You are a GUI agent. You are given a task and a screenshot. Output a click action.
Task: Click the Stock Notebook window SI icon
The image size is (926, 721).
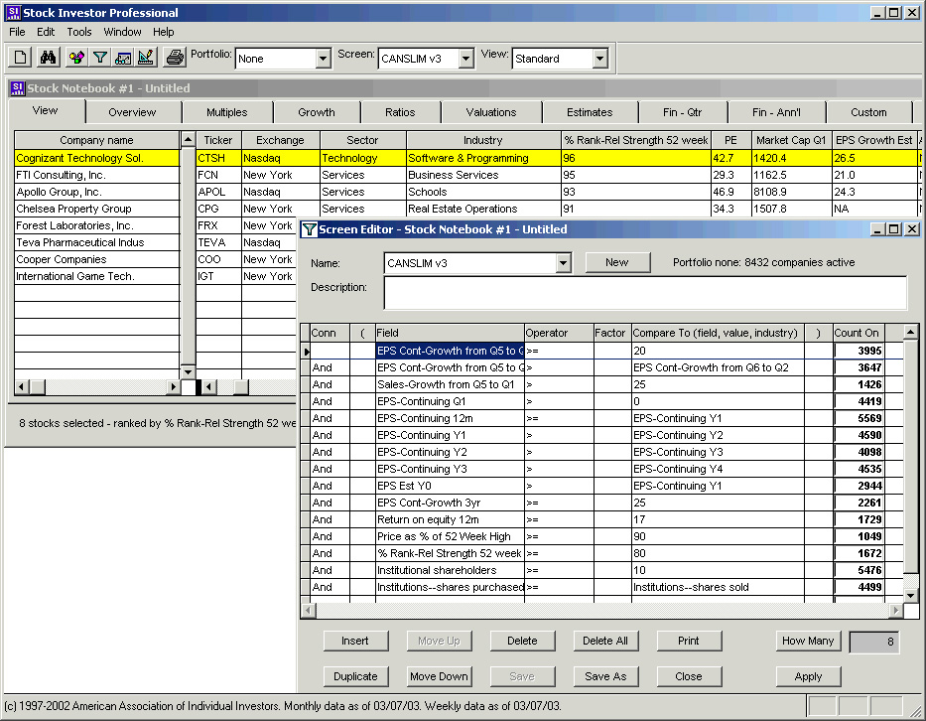17,88
